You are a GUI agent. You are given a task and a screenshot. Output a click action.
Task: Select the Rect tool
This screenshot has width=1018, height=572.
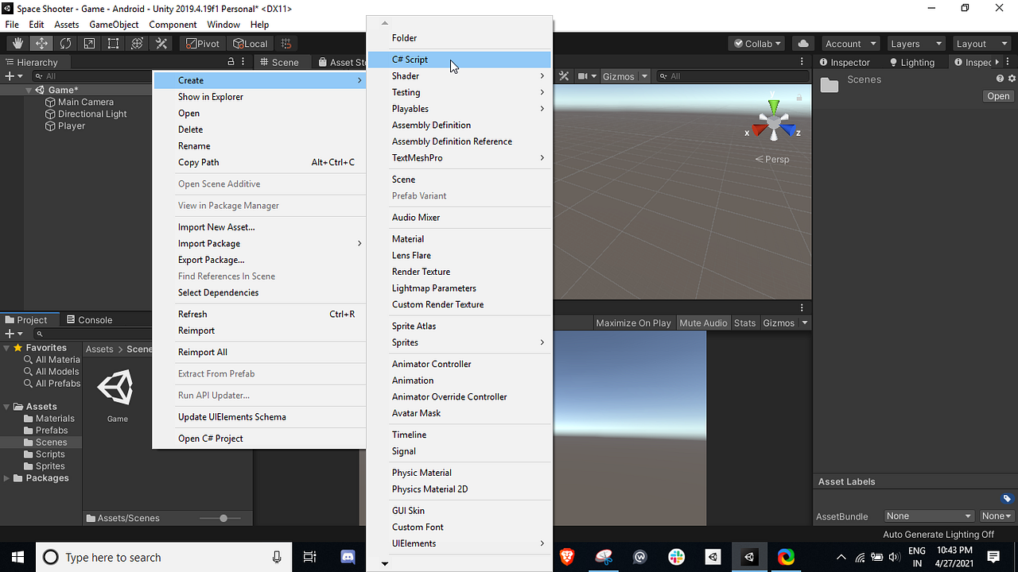pyautogui.click(x=113, y=44)
